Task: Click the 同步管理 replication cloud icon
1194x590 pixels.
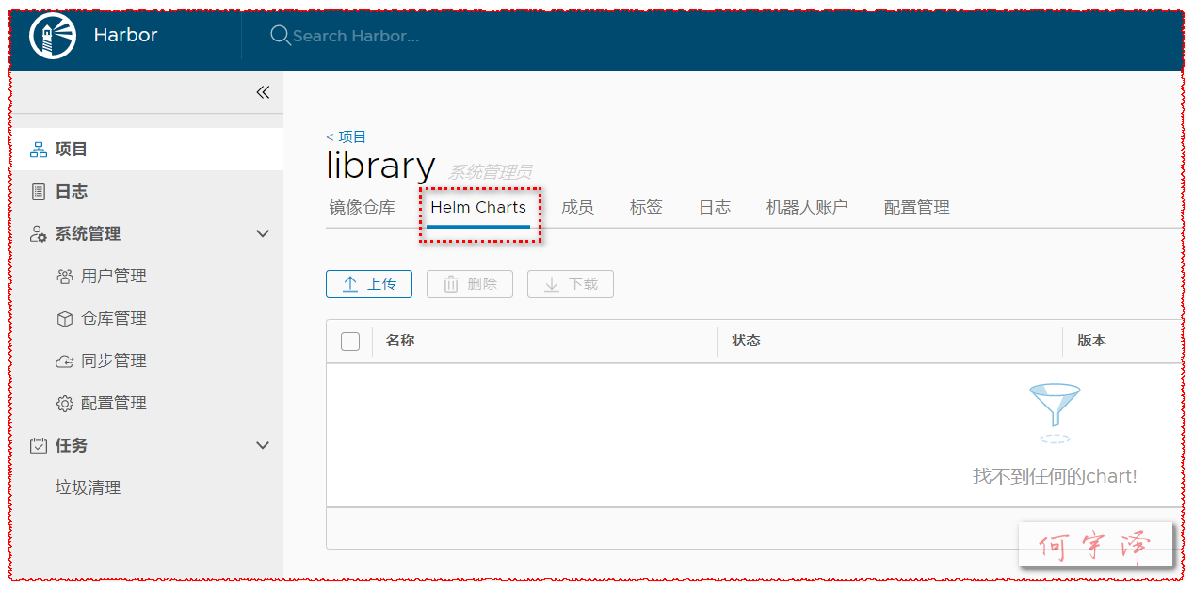Action: point(64,361)
